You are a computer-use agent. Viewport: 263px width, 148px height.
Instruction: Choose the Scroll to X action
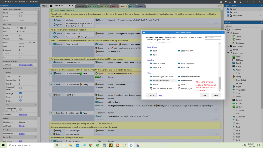point(155,68)
